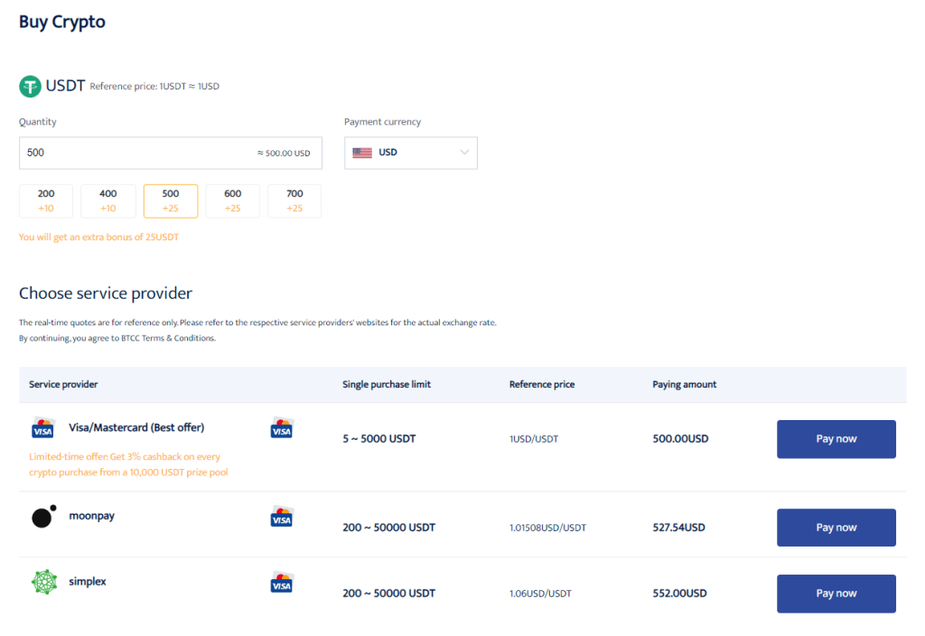Click the moonpay logo icon
This screenshot has height=636, width=925.
[43, 515]
